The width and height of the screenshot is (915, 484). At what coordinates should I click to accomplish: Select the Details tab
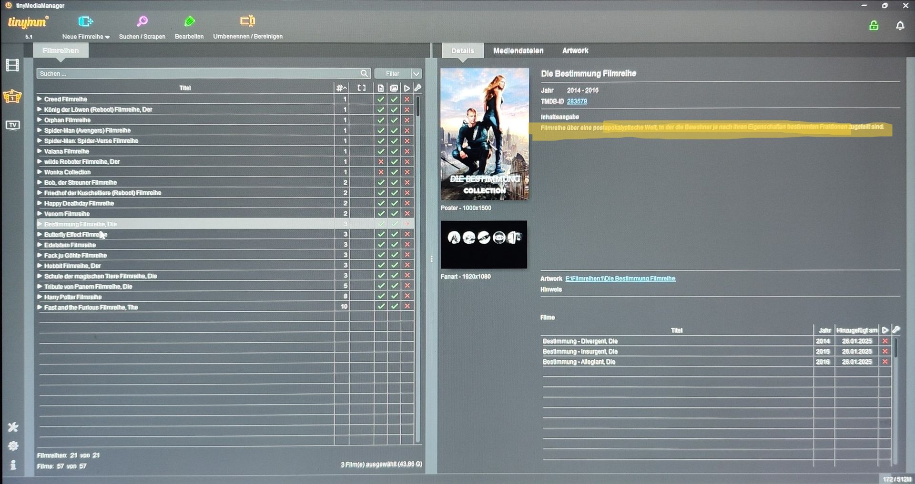[462, 50]
